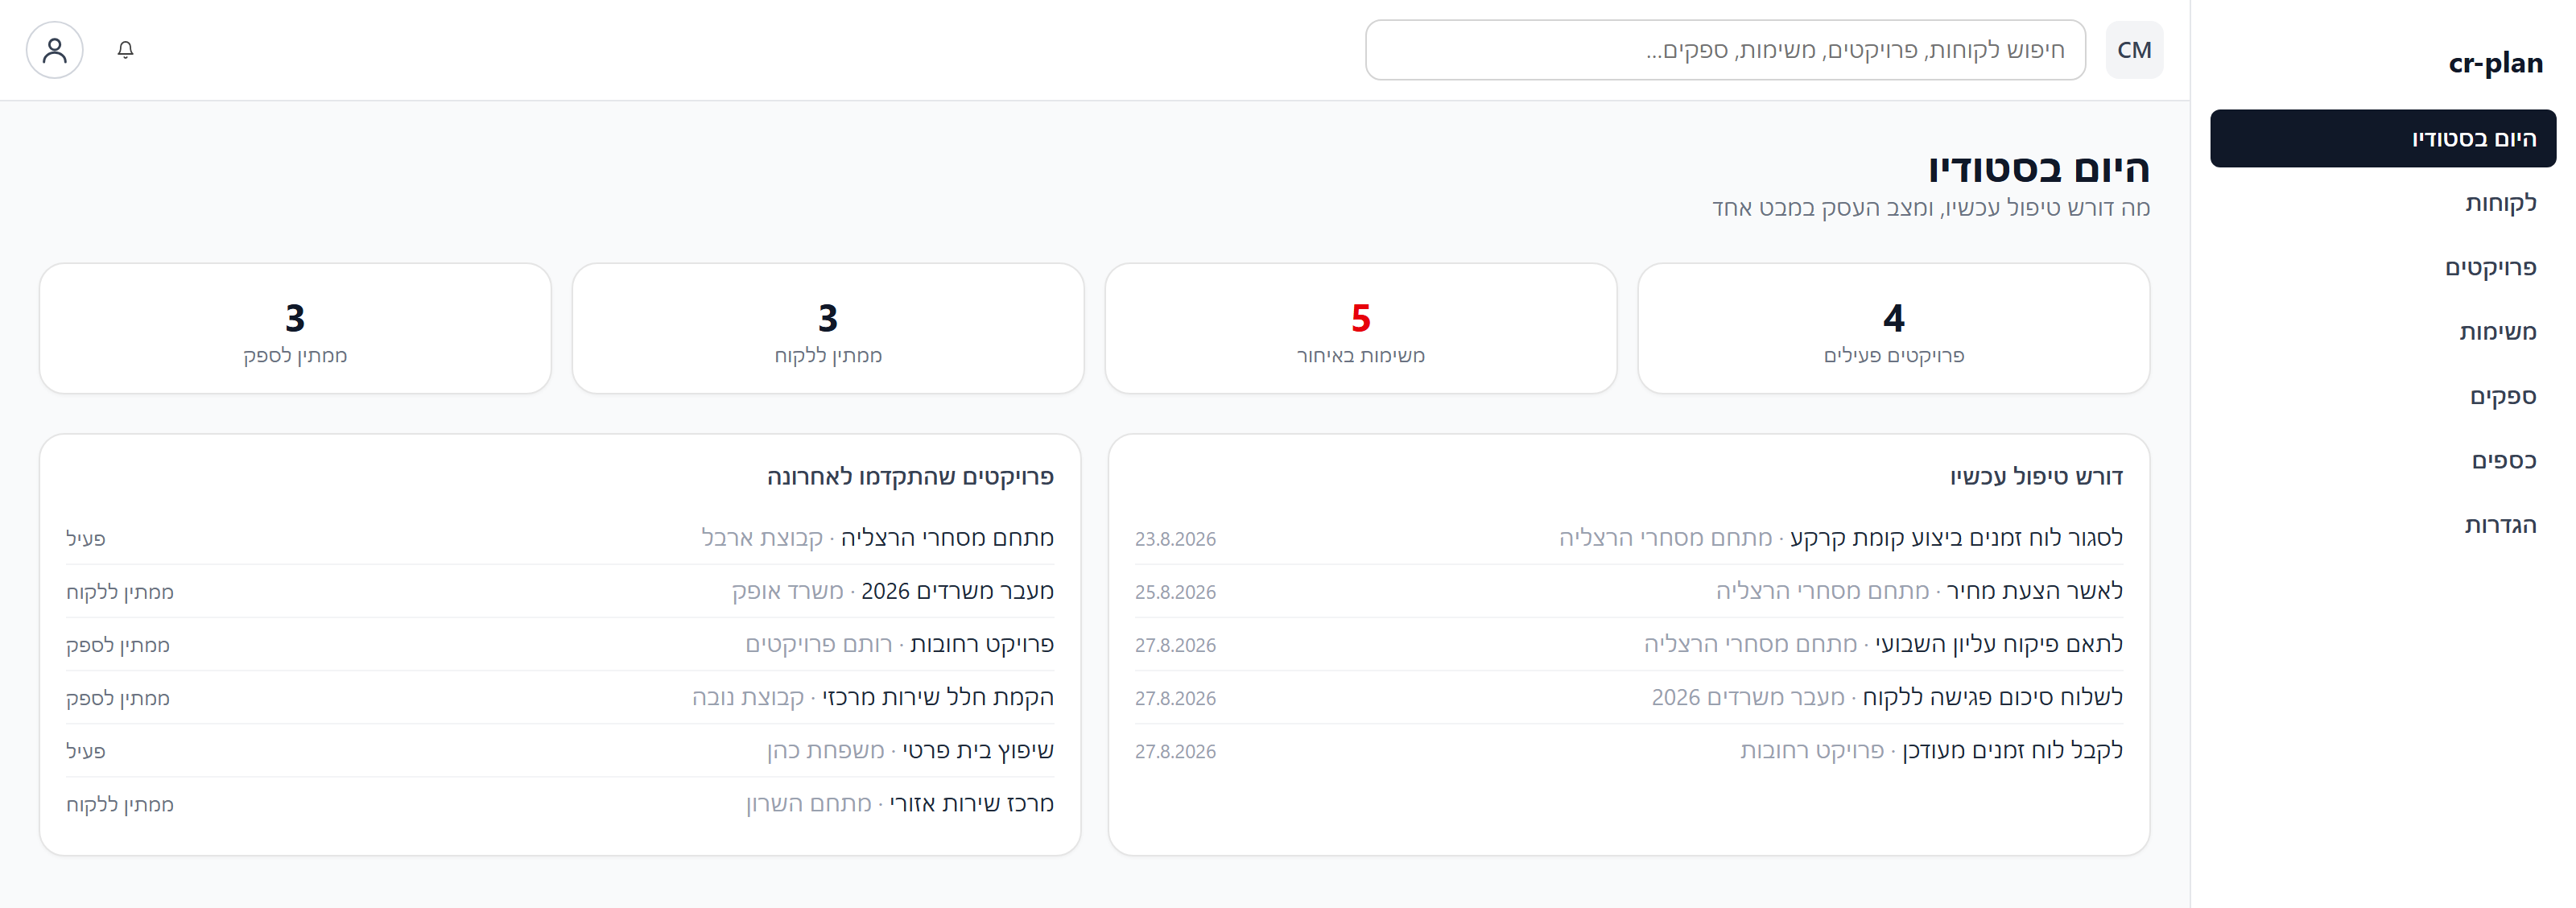Focus the search field for clients and projects
Image resolution: width=2576 pixels, height=908 pixels.
pyautogui.click(x=1725, y=50)
